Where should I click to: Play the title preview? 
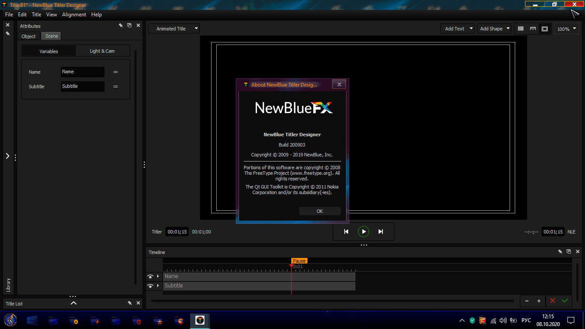click(x=364, y=232)
